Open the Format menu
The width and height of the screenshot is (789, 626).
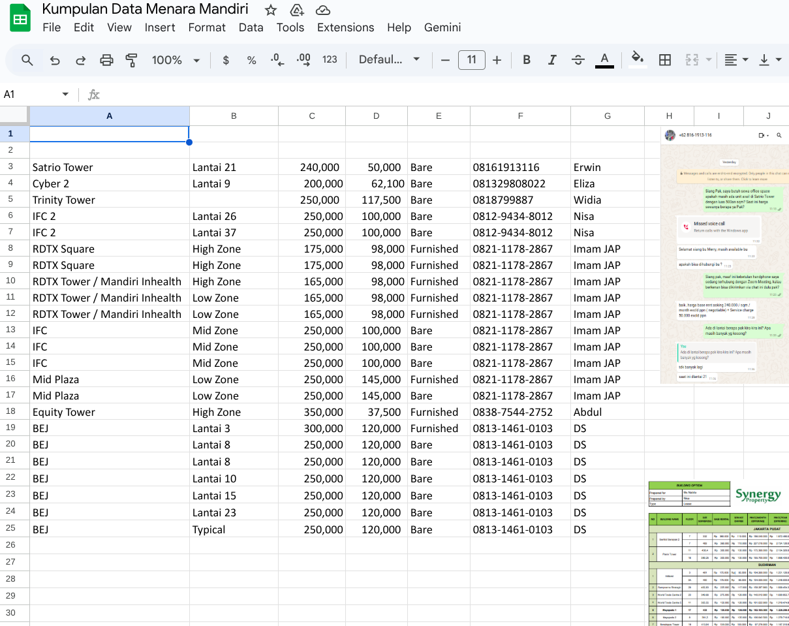(x=207, y=27)
